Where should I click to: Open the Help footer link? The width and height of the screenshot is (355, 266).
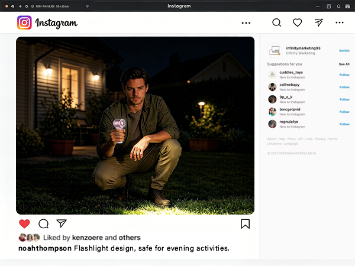(282, 139)
